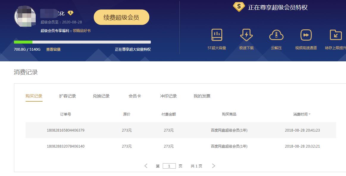This screenshot has width=346, height=176.
Task: Open the blurred user avatar
Action: (x=25, y=17)
